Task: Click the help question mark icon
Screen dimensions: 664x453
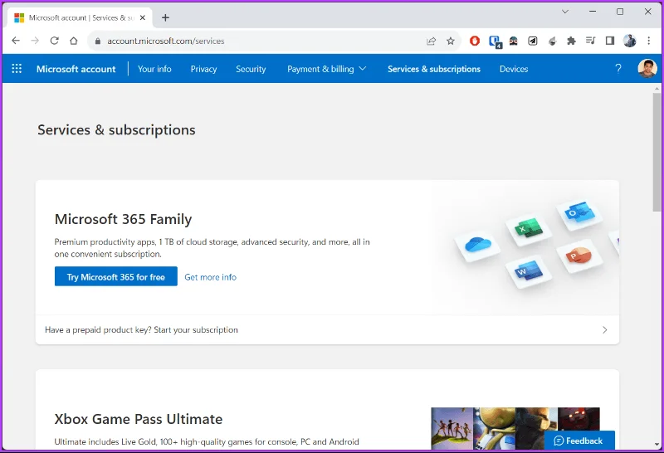Action: click(x=618, y=69)
